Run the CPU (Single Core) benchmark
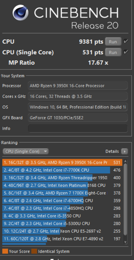The image size is (134, 260). pos(113,52)
